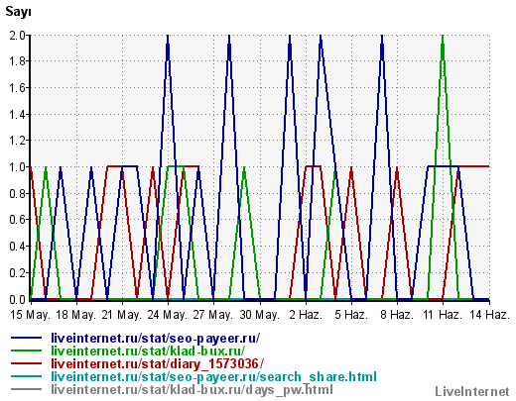Click the 2 Haz. axis label
The width and height of the screenshot is (516, 401).
pos(306,315)
